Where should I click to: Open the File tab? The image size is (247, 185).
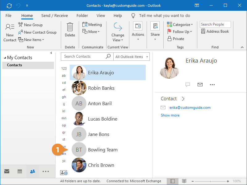point(8,16)
